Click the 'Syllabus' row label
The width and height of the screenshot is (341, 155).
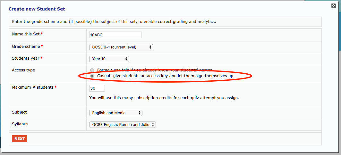(x=20, y=124)
